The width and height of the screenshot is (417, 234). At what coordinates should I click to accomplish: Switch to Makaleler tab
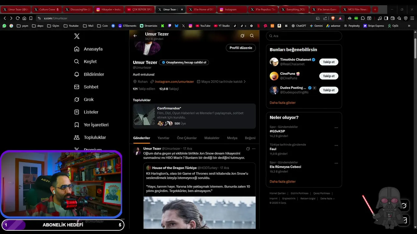[212, 138]
